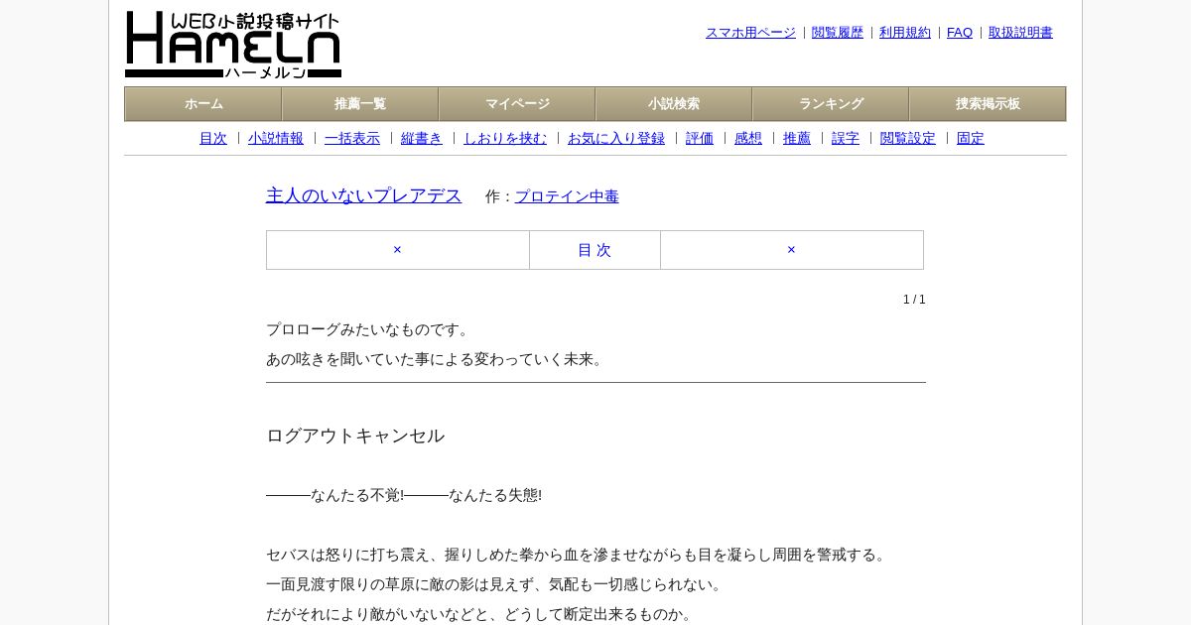Click the line beginning だがそれにより敵がいないなどと
Viewport: 1191px width, 625px height.
[481, 614]
